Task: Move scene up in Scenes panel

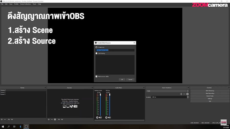Action: tap(9, 120)
